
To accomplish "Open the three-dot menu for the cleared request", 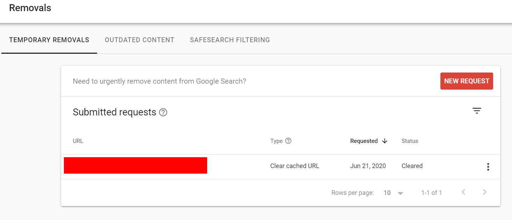I will 488,167.
